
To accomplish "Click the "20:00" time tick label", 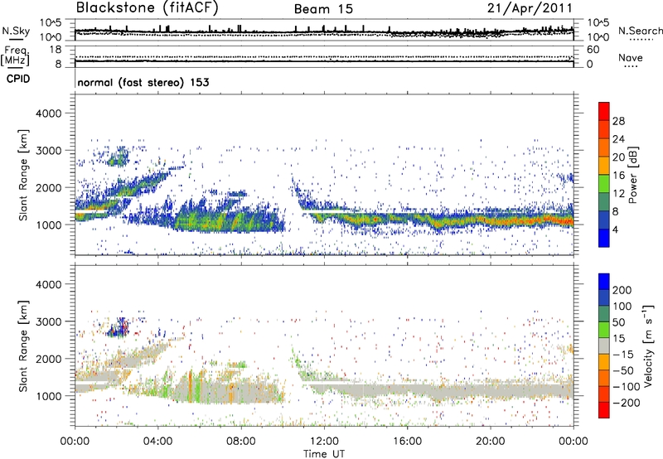I will [x=491, y=442].
